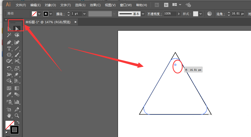Expand the opacity 100% arrow
Image resolution: width=251 pixels, height=137 pixels.
(179, 14)
